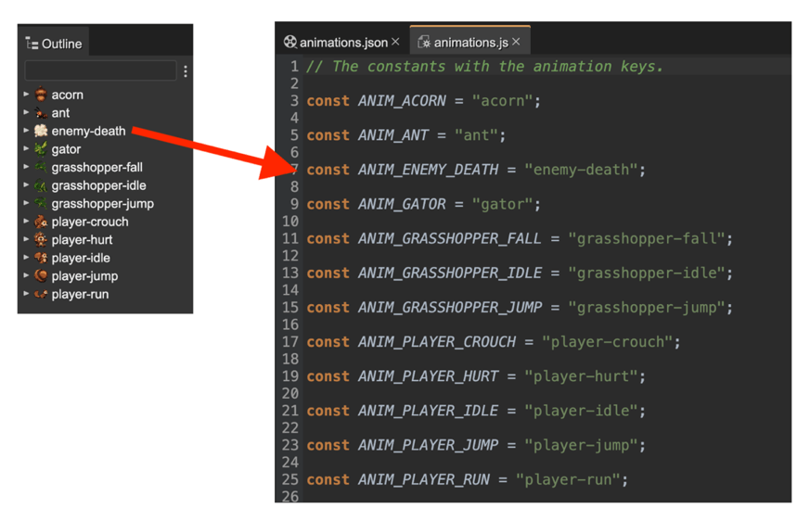
Task: Expand the ant animation node
Action: coord(26,112)
